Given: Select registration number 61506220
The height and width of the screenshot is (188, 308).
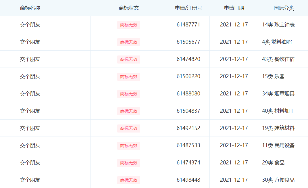Looking at the screenshot, I should (188, 76).
